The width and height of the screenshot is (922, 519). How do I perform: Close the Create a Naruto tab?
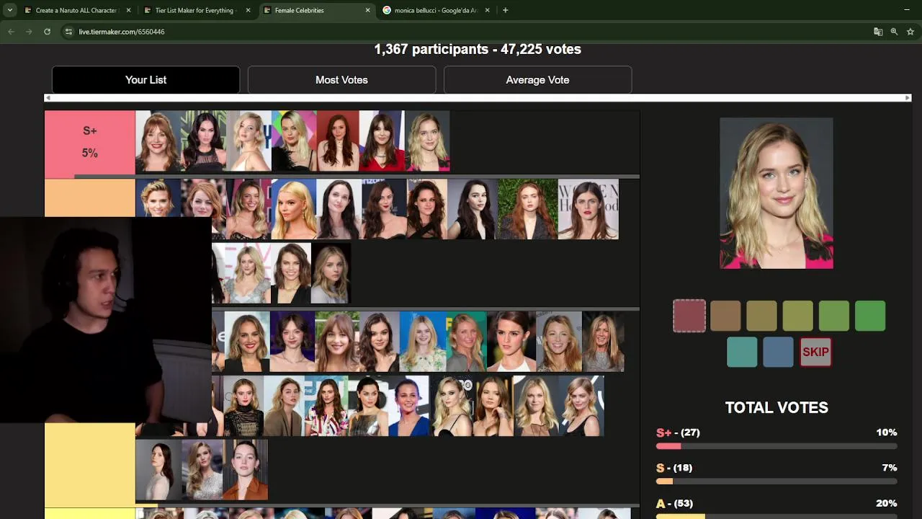click(x=129, y=10)
